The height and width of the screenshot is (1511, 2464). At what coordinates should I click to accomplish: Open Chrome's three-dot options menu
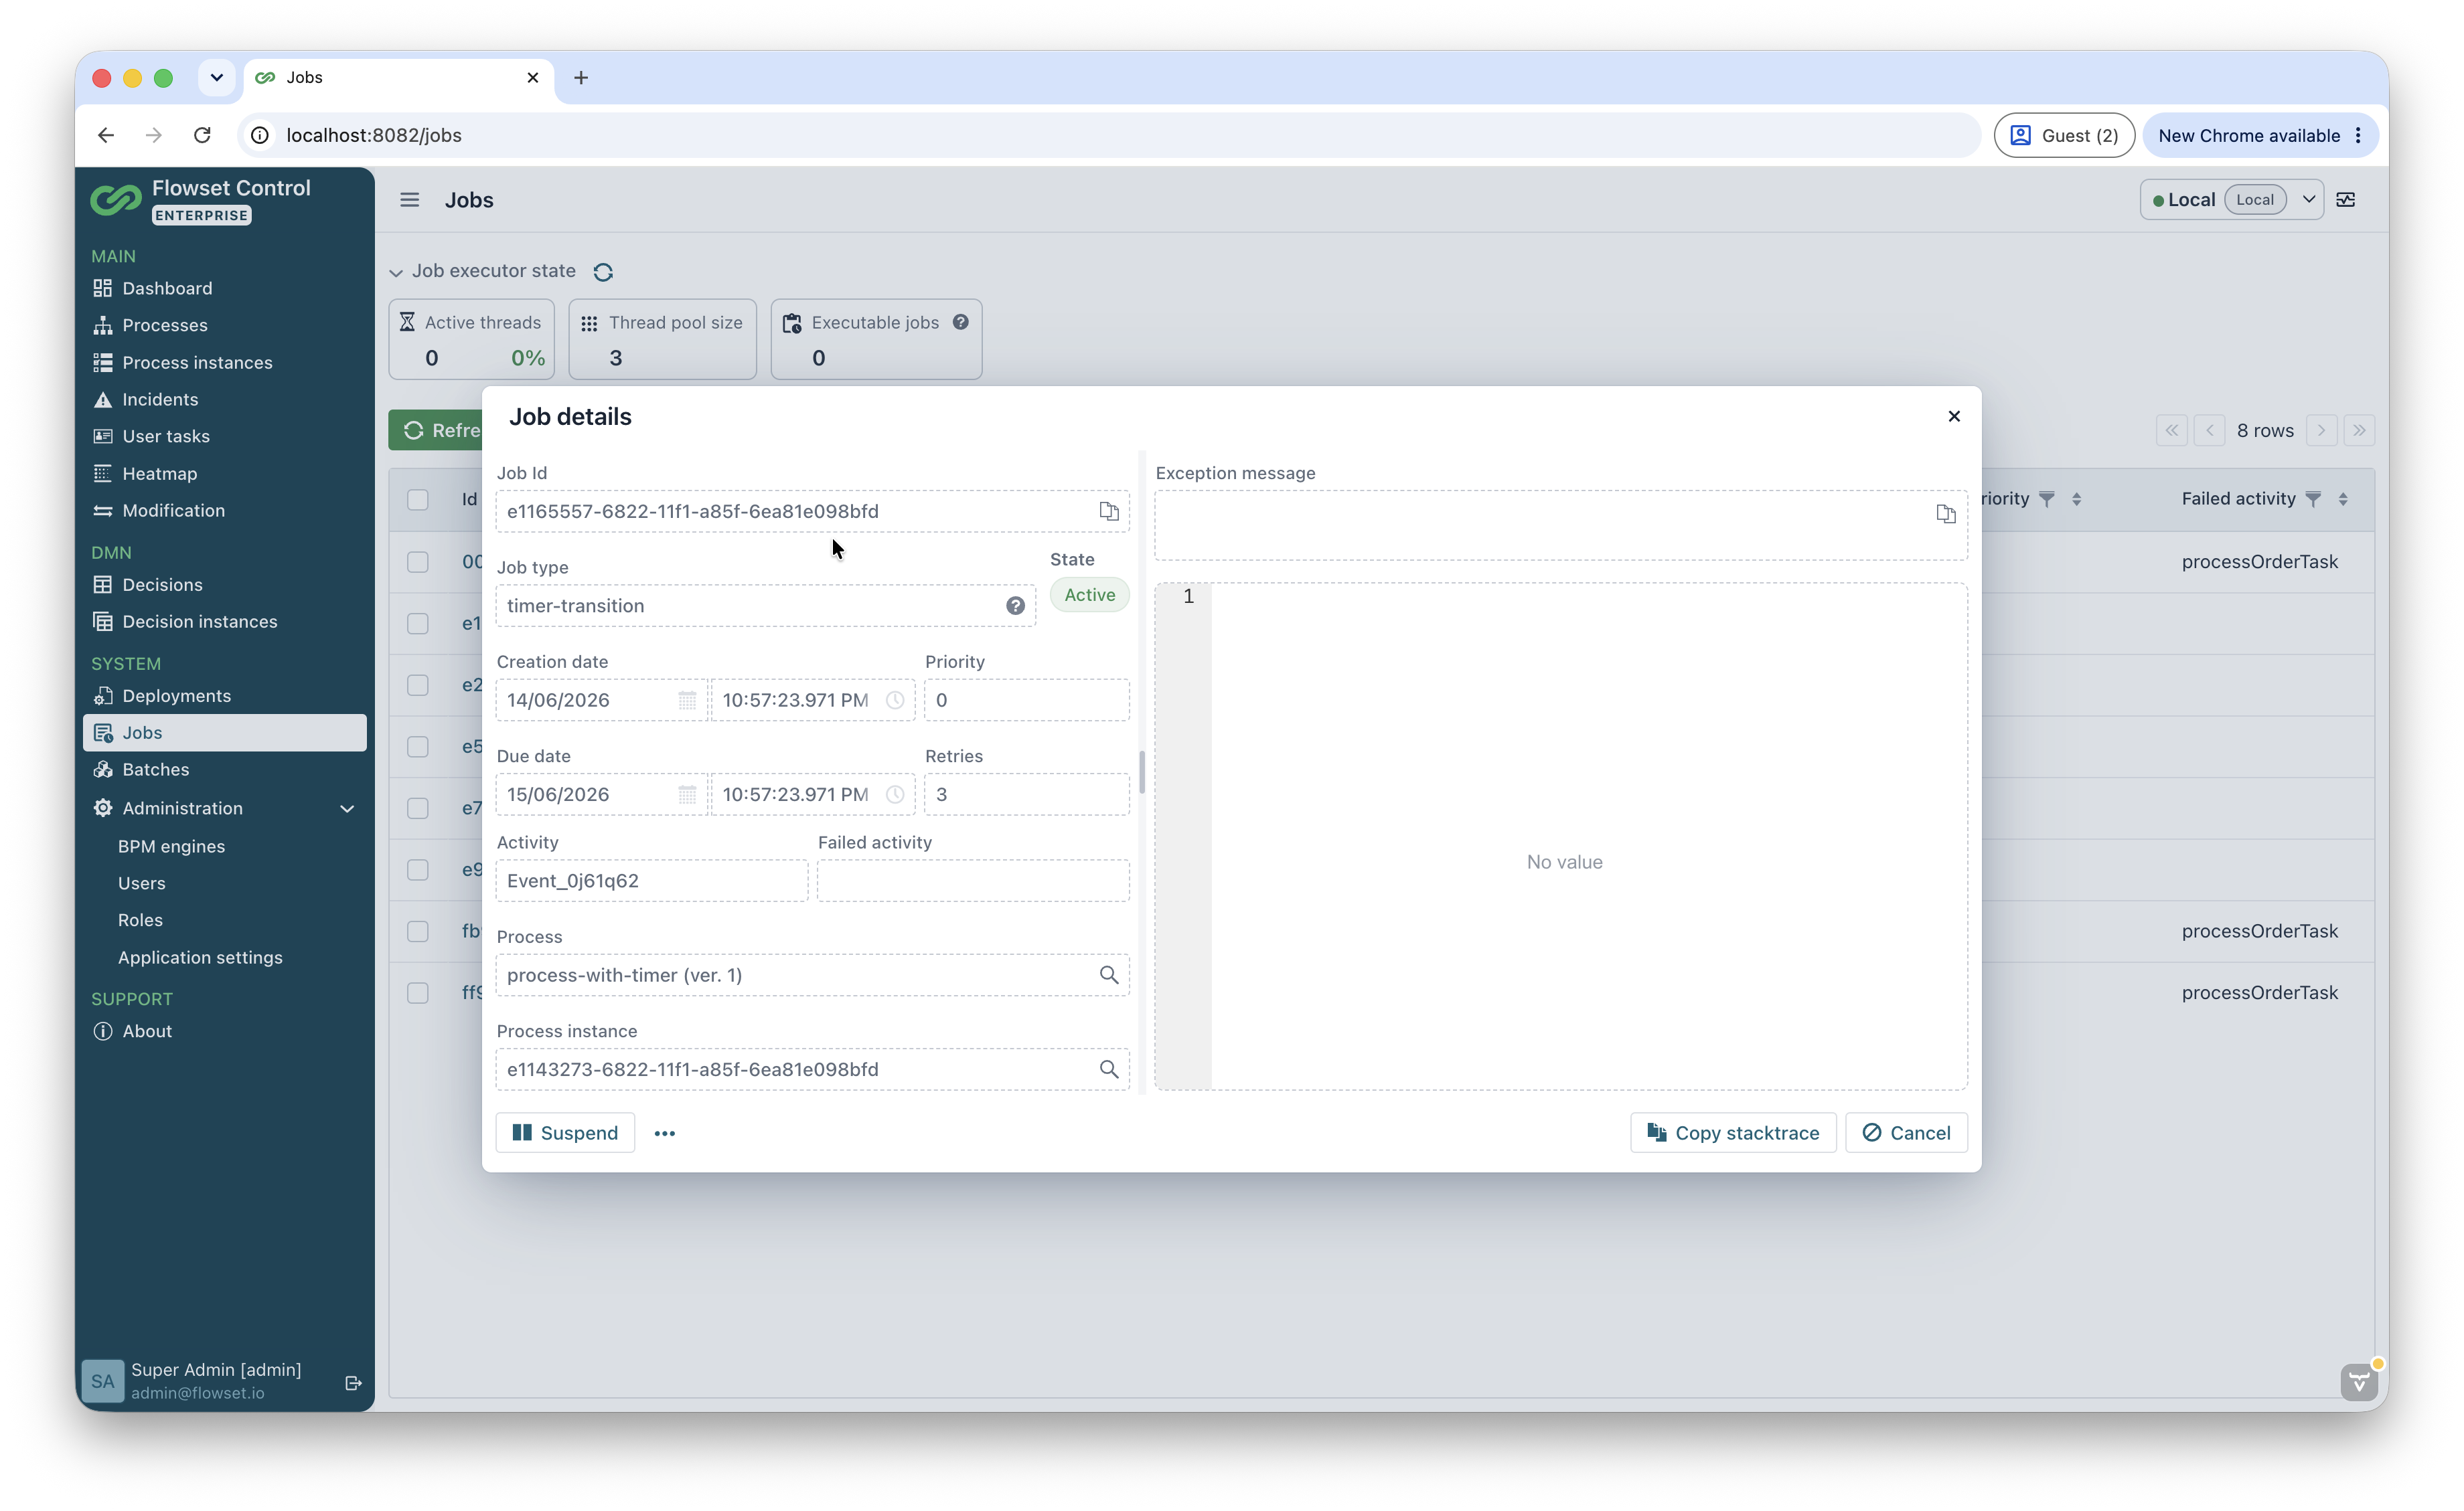coord(2359,135)
